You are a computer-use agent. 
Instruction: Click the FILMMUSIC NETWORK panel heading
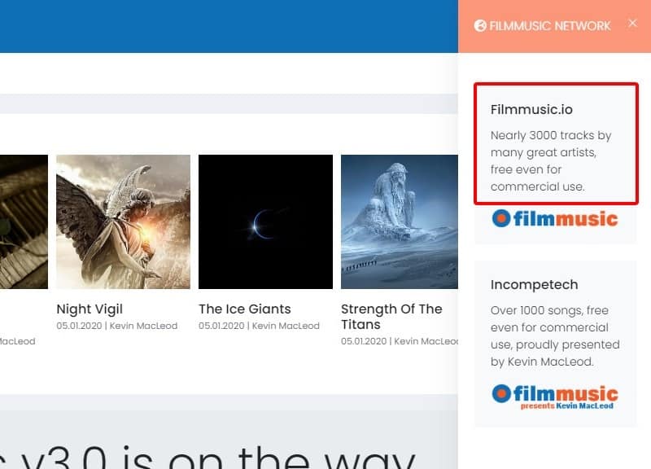(550, 26)
